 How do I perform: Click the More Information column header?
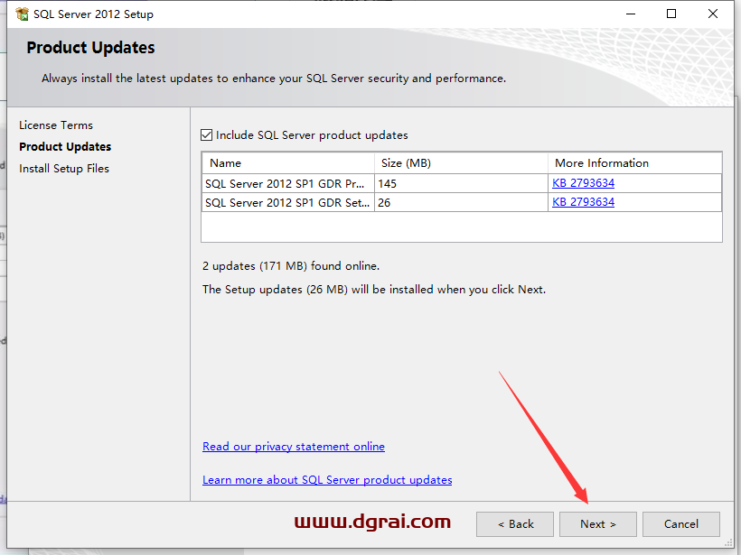pyautogui.click(x=635, y=163)
